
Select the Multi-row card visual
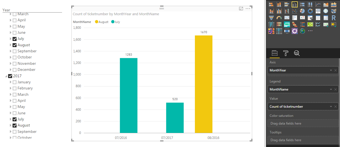click(295, 18)
